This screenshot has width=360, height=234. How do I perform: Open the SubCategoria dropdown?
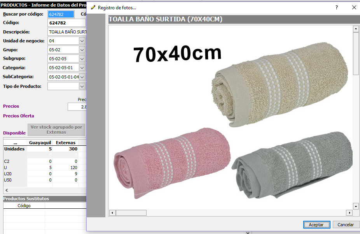click(82, 77)
